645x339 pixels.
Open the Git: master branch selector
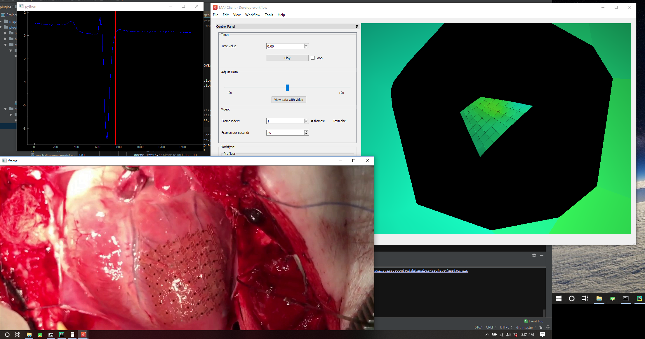point(526,327)
